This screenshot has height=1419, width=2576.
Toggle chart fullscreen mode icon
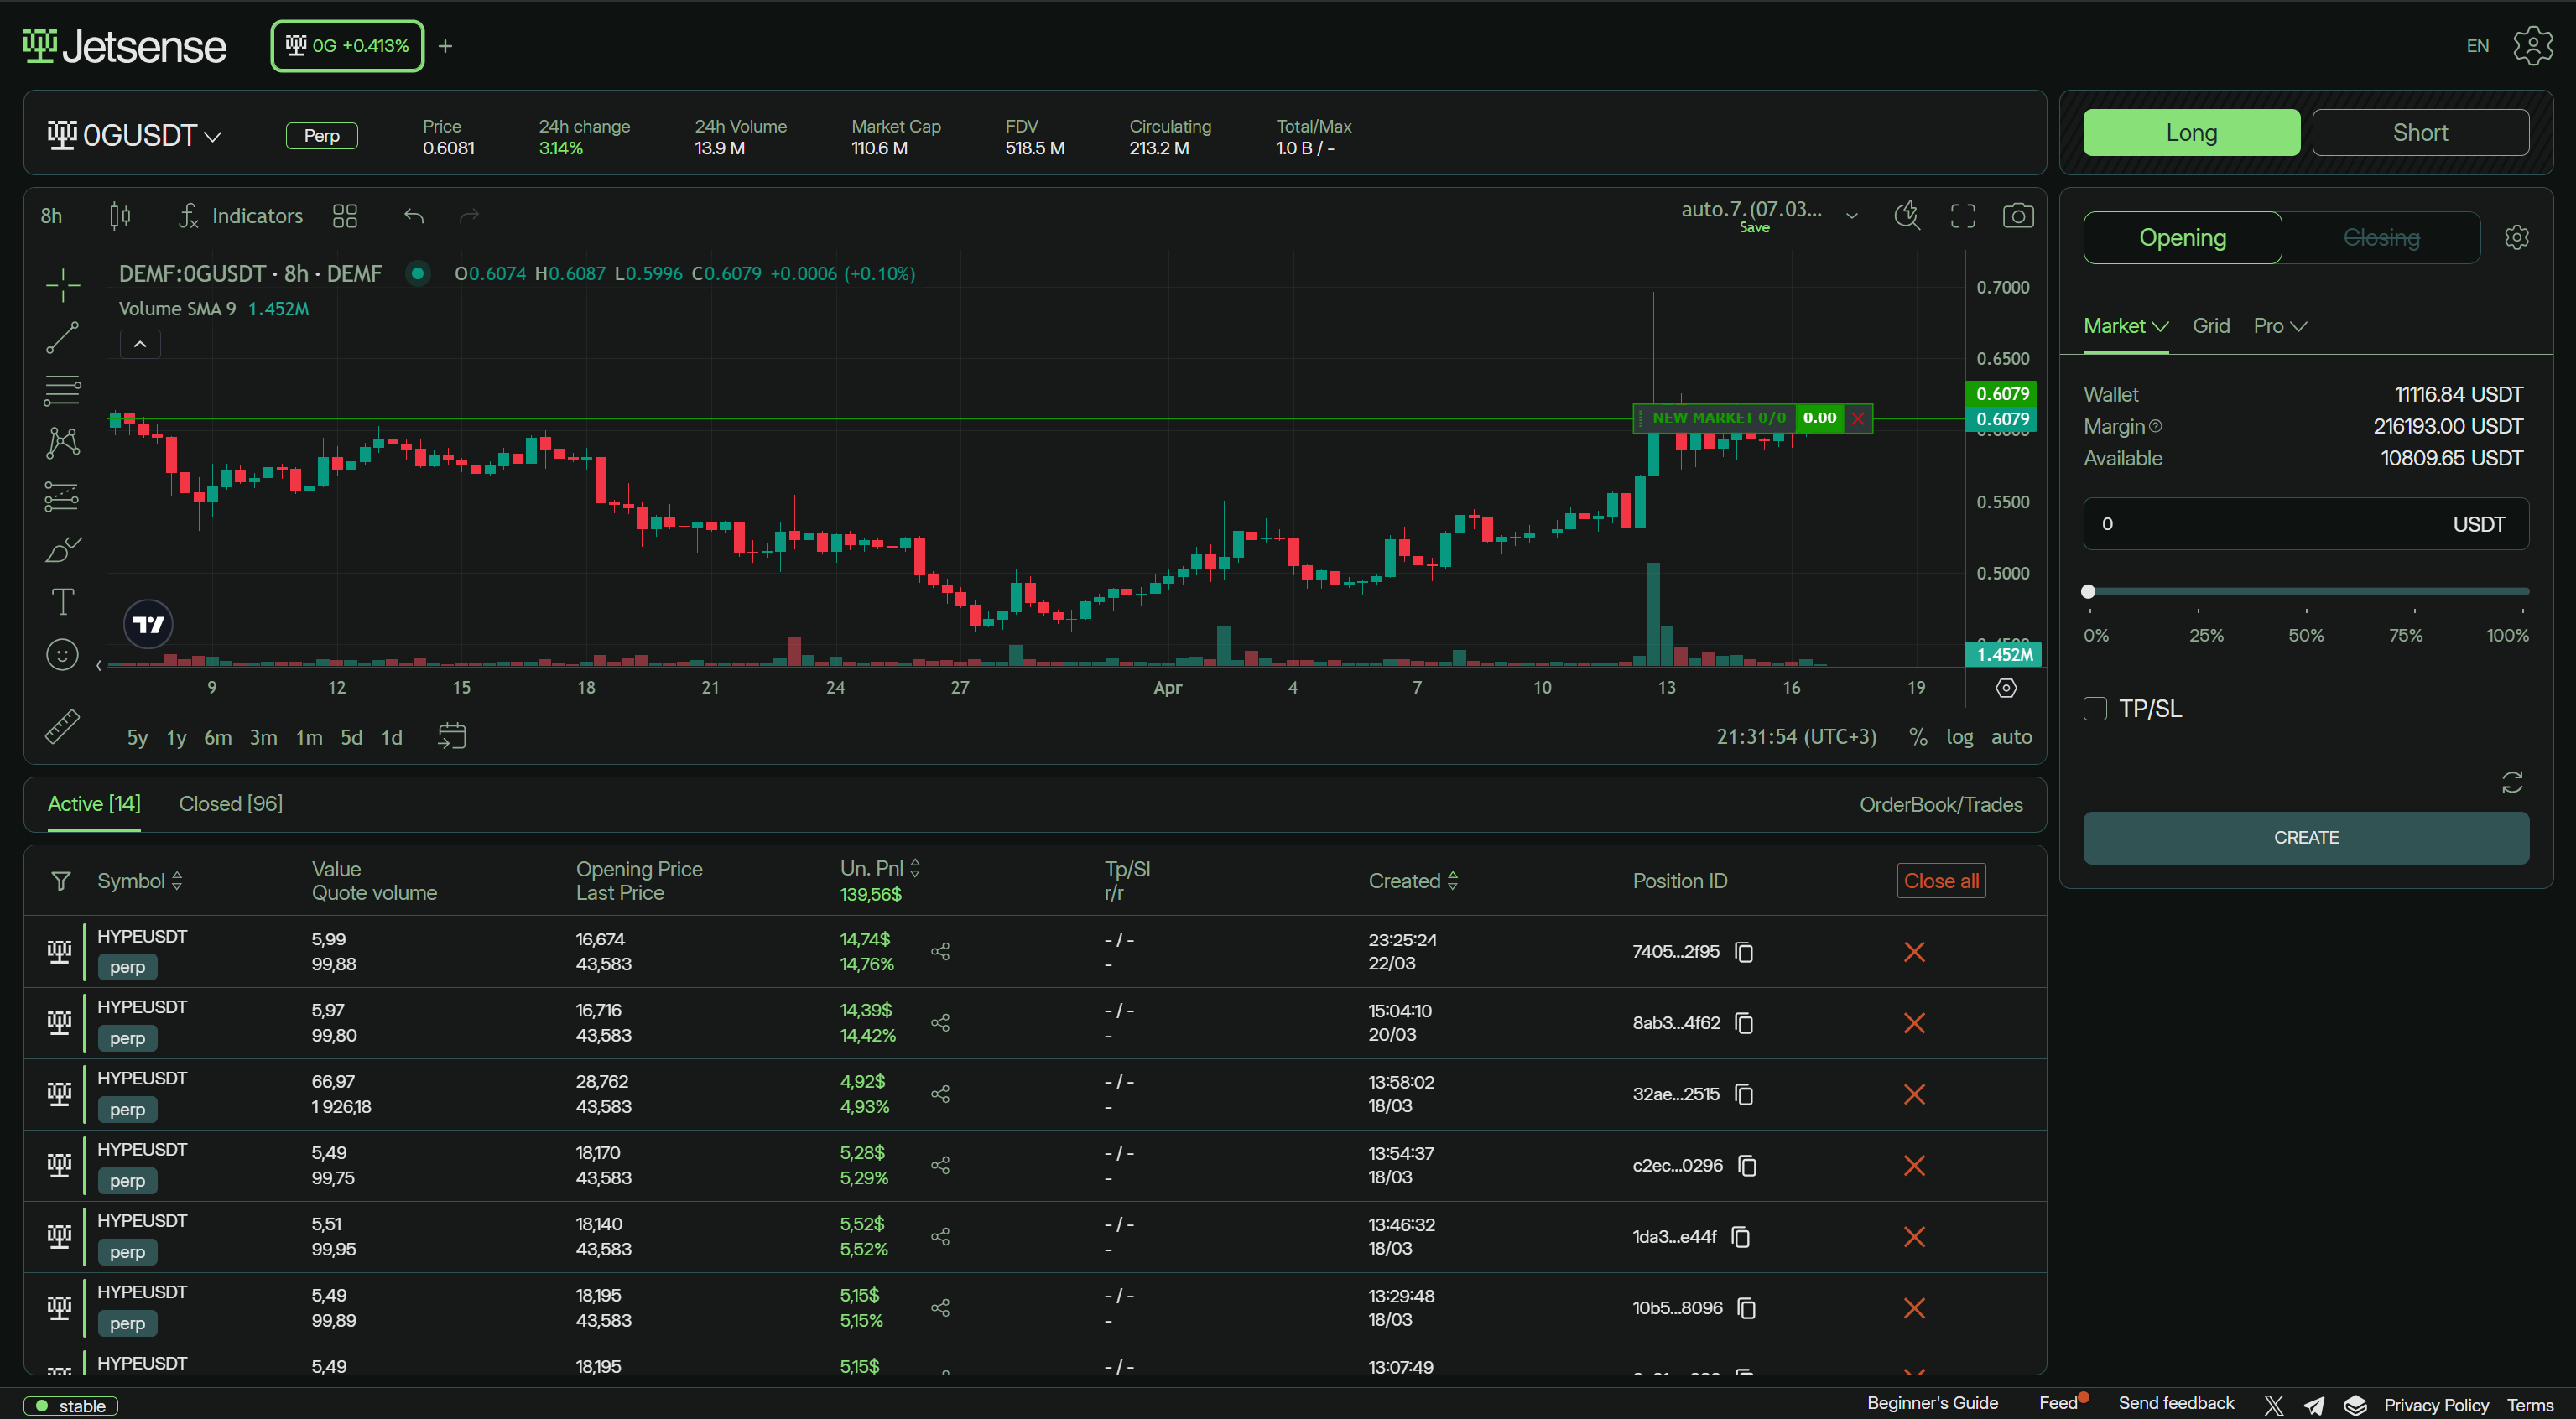[x=1962, y=216]
